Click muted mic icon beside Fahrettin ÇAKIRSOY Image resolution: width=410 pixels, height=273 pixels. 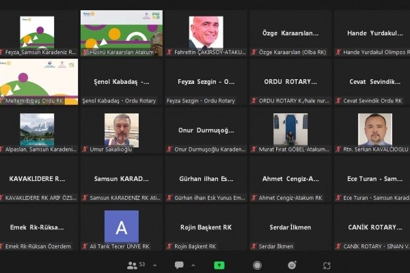(169, 53)
